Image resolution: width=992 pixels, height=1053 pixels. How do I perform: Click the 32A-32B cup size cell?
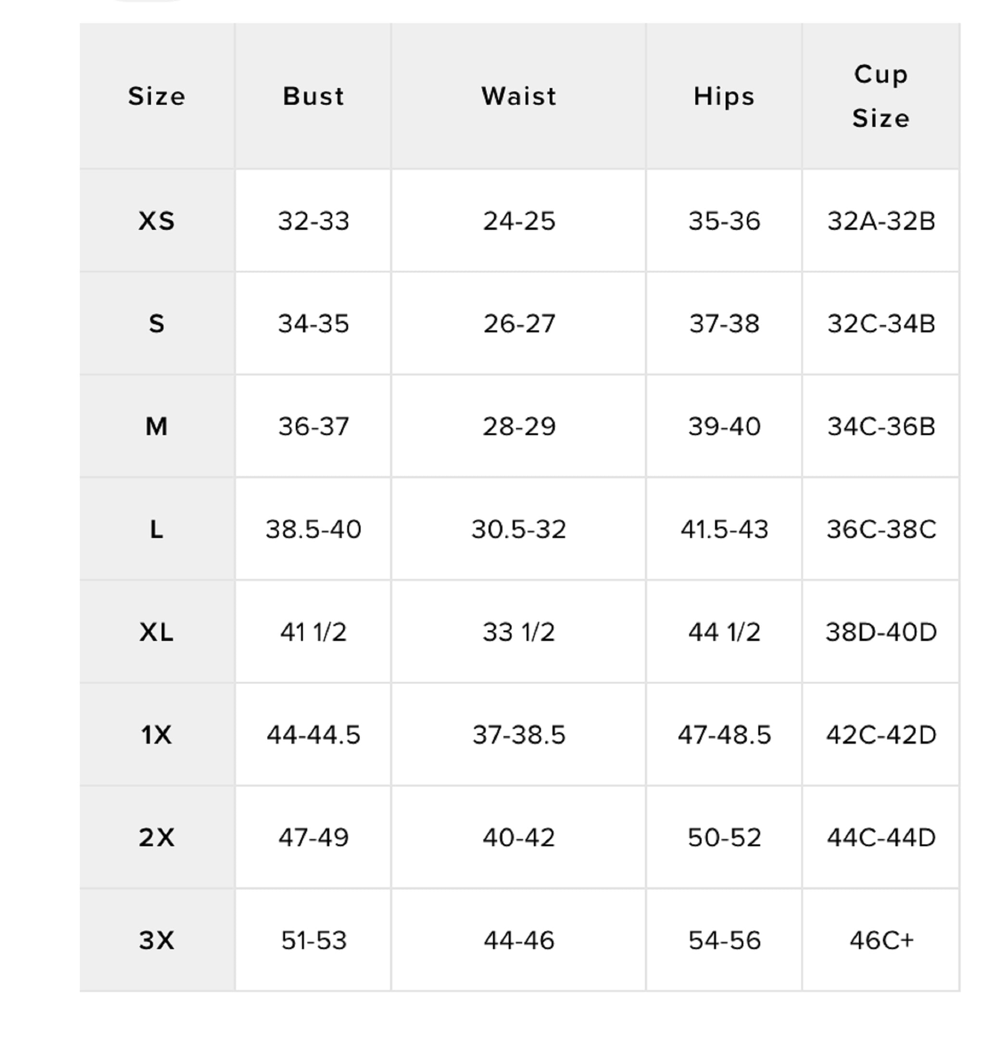881,221
